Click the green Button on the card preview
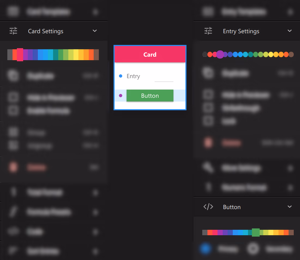The image size is (300, 260). point(150,96)
